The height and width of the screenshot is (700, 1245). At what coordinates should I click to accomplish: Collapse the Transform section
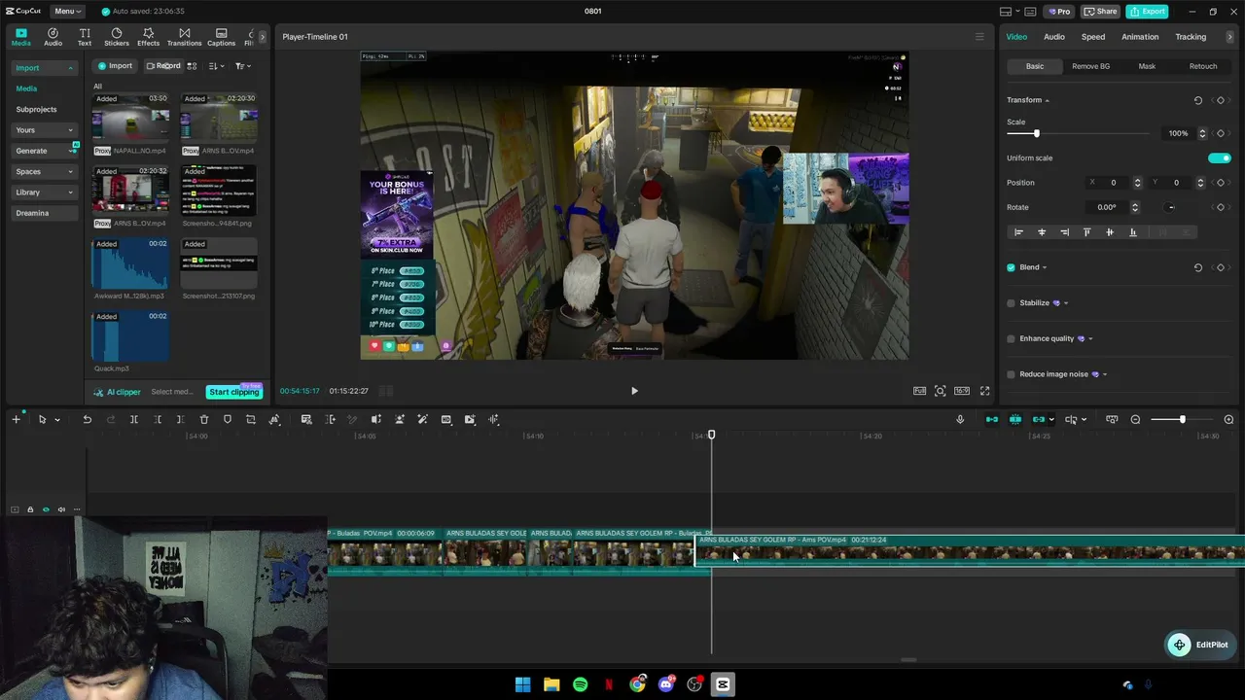pos(1047,100)
